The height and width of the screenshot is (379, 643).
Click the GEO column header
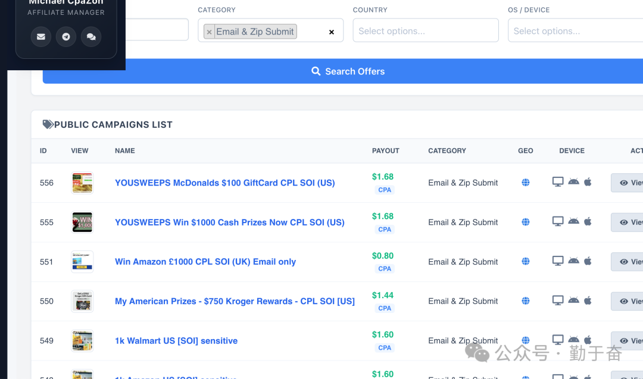(x=525, y=151)
